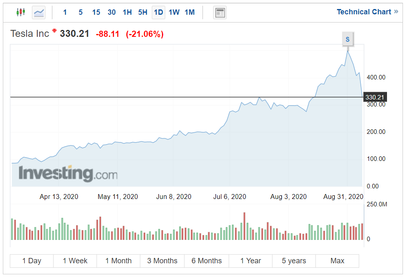Viewport: 405px width, 278px height.
Task: Switch to candlestick chart type
Action: (21, 12)
